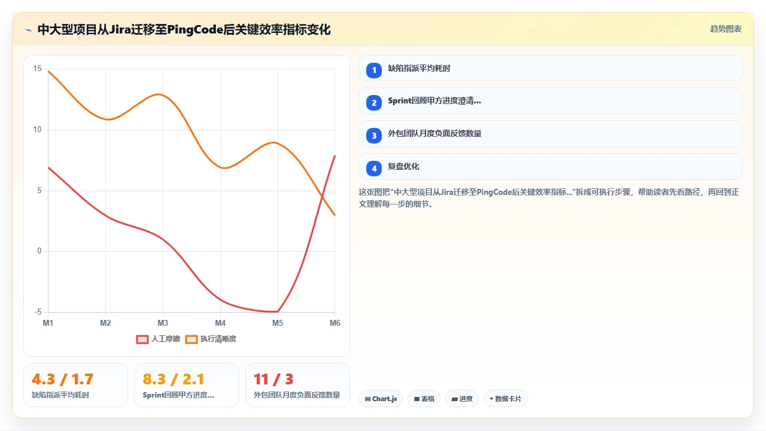Click the 人工摩擦 legend label
Viewport: 766px width, 431px height.
pyautogui.click(x=166, y=339)
